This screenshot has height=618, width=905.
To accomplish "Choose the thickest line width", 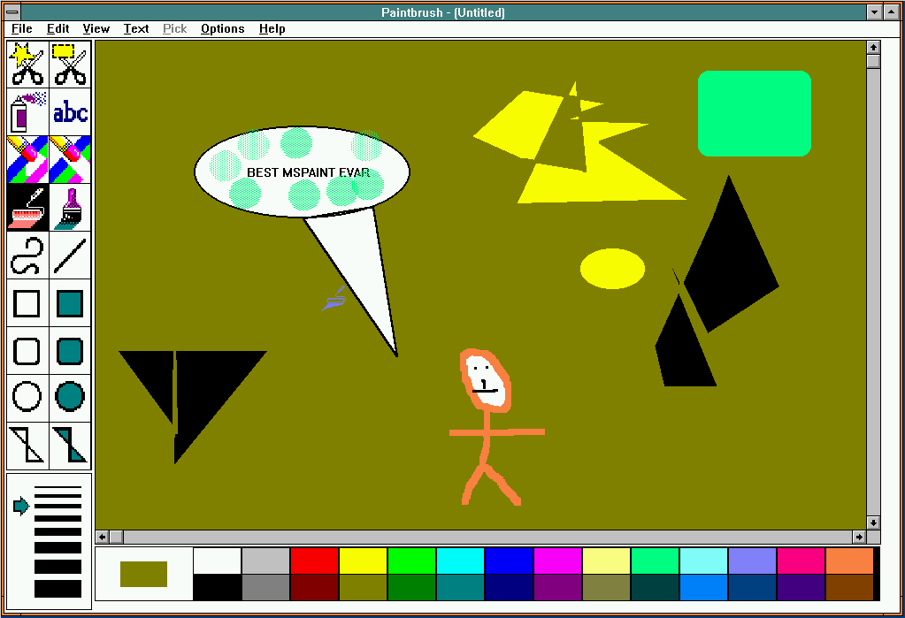I will 58,589.
